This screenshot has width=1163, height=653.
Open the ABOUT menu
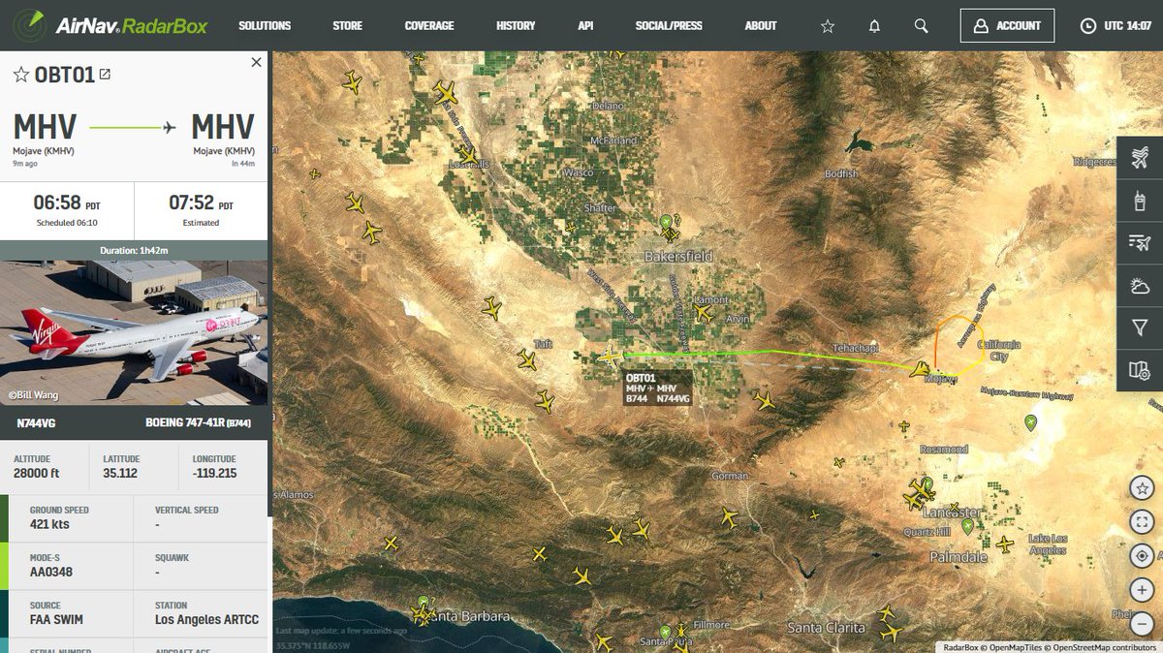(761, 26)
